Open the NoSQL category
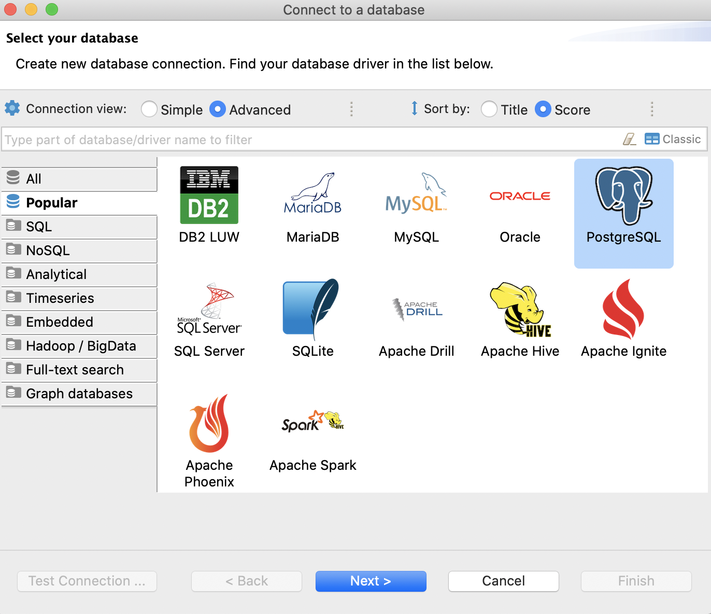 pos(79,250)
